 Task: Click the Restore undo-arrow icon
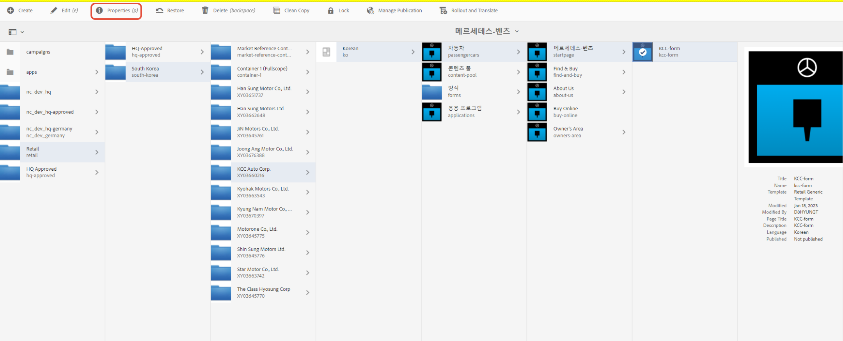(x=159, y=11)
